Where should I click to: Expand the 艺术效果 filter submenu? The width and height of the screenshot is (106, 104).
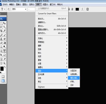52,74
